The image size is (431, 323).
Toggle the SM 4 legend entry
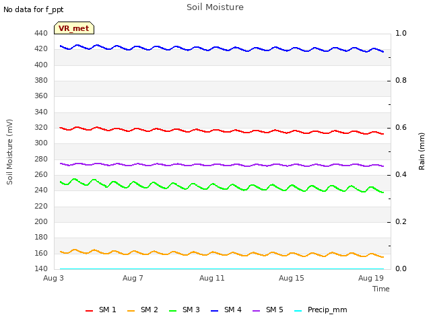[226, 310]
